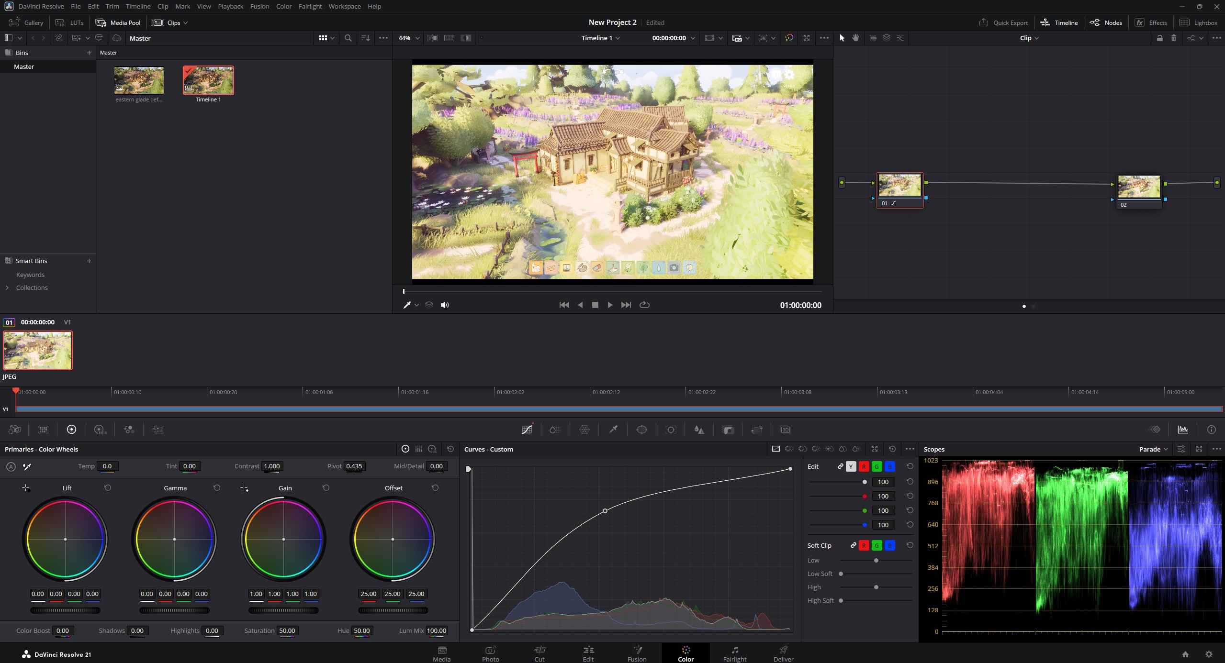The width and height of the screenshot is (1225, 663).
Task: Open the Tracker palette
Action: pyautogui.click(x=671, y=430)
